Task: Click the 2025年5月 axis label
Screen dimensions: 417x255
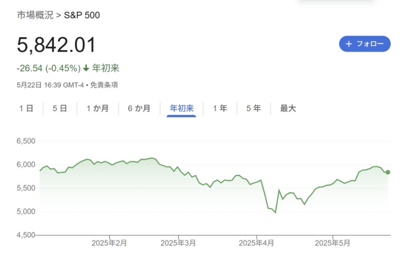Action: click(x=332, y=243)
